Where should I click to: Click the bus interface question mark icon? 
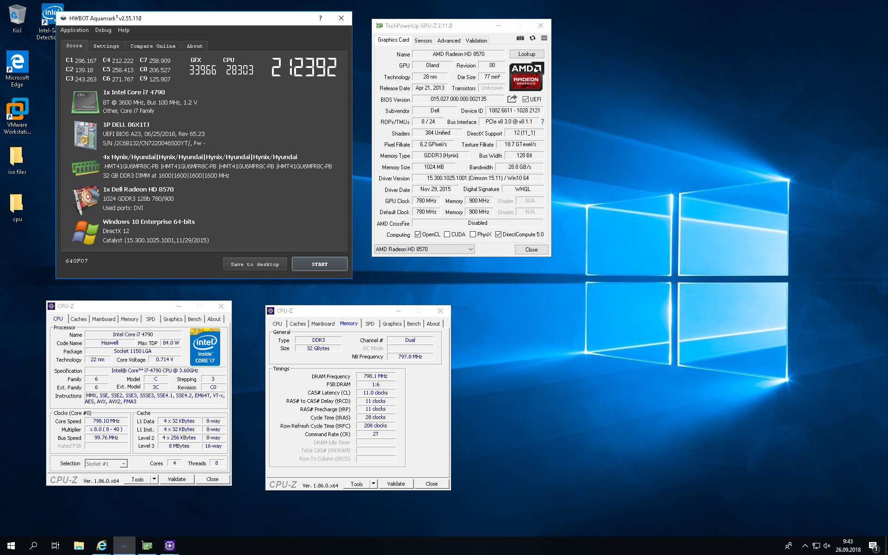[x=543, y=122]
